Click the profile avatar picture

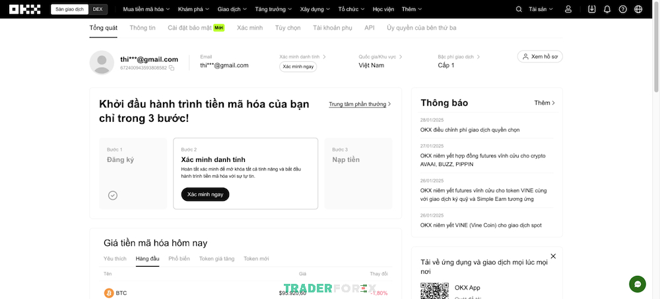point(102,63)
